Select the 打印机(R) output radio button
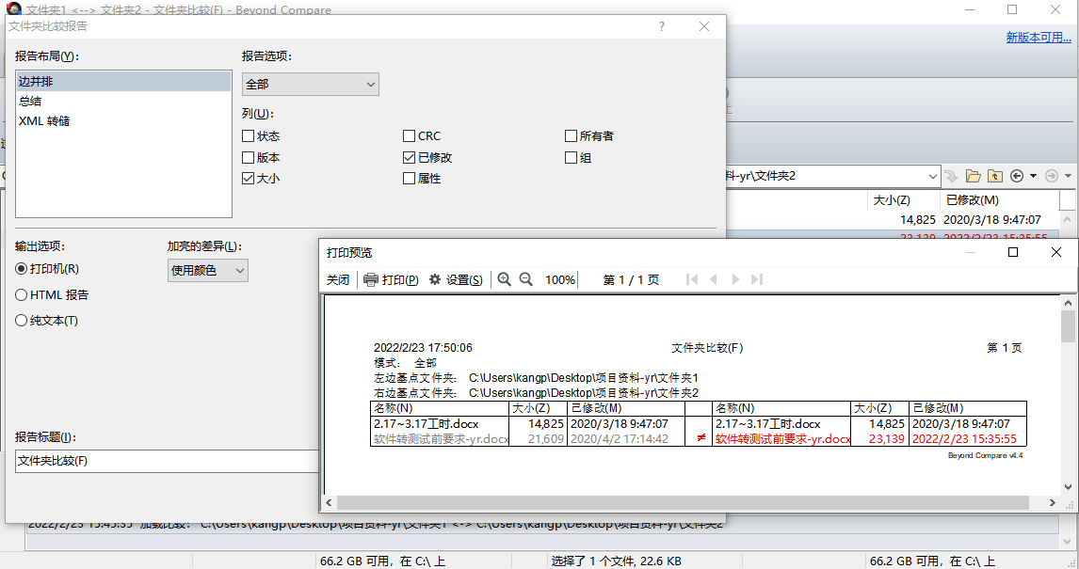Image resolution: width=1079 pixels, height=569 pixels. 22,269
